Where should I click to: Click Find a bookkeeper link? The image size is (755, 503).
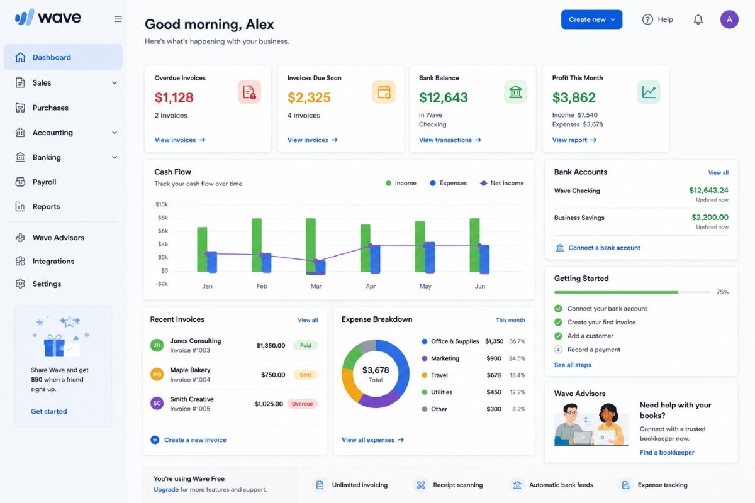click(x=667, y=453)
